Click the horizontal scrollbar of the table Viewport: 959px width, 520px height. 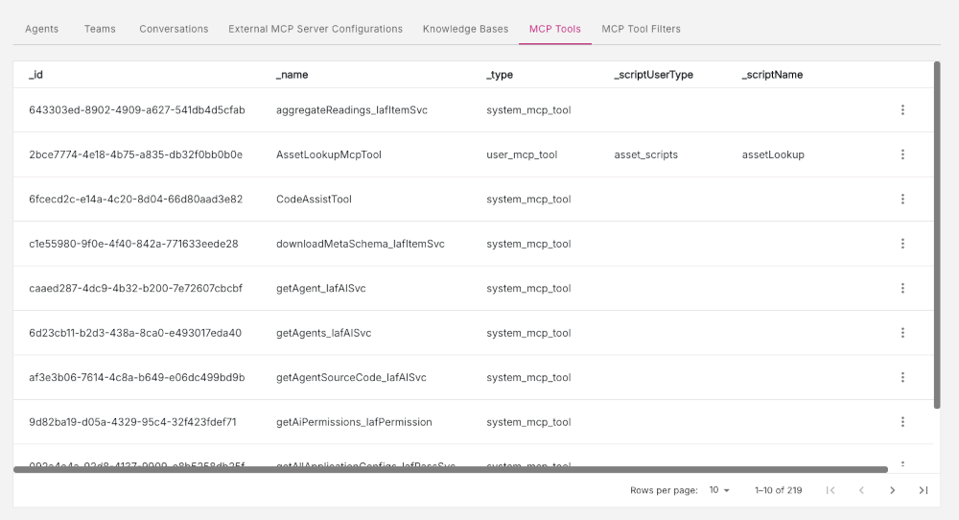pyautogui.click(x=451, y=469)
